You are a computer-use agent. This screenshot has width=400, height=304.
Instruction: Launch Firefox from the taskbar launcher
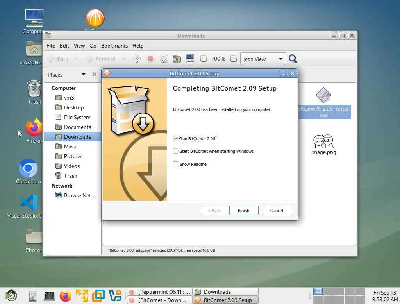pos(66,296)
